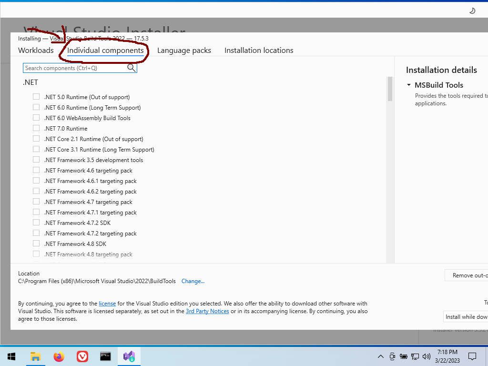Open the 3rd Party Notices link
The image size is (488, 366).
click(x=207, y=311)
